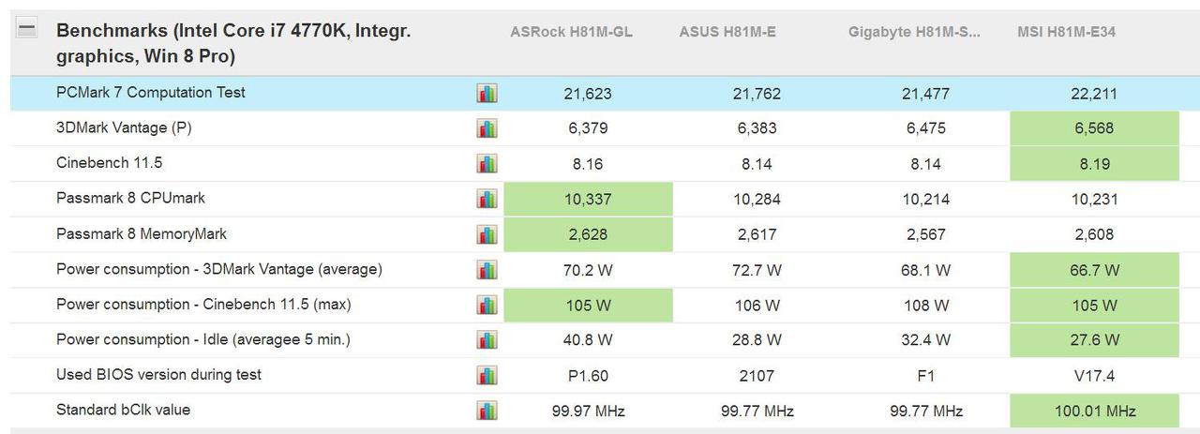Click the highlighted MSI 6,568 score cell
This screenshot has height=434, width=1200.
click(x=1094, y=128)
